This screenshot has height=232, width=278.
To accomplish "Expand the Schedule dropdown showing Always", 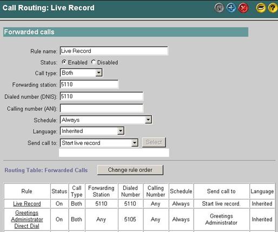I will coord(106,120).
